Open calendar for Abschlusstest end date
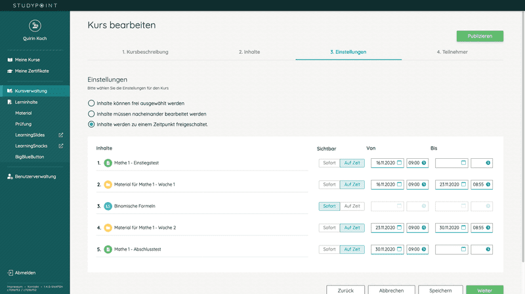Screen dimensions: 525x294 [463, 249]
